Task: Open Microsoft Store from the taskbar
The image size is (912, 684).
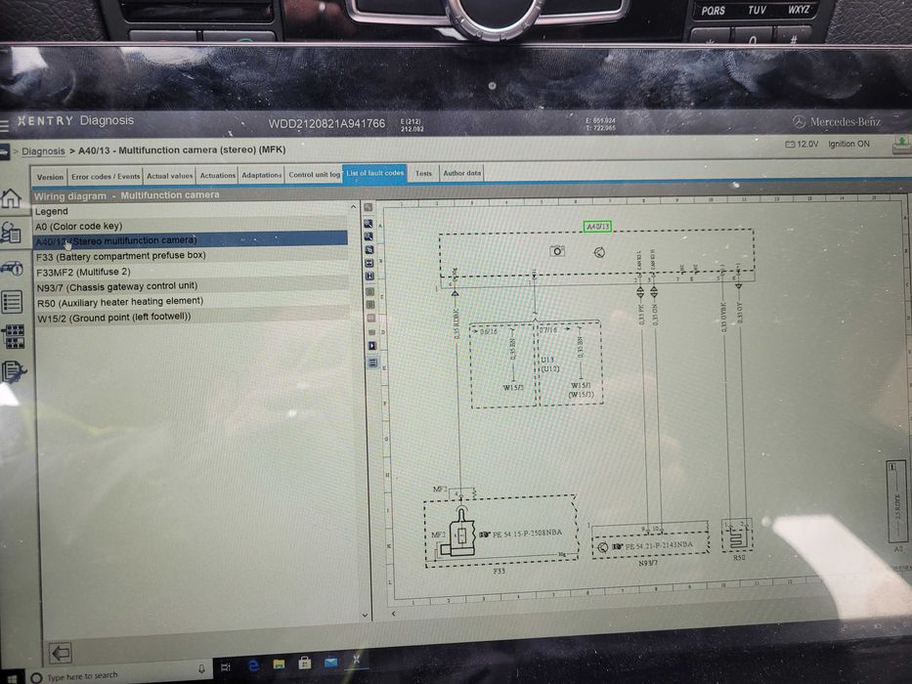Action: tap(304, 663)
